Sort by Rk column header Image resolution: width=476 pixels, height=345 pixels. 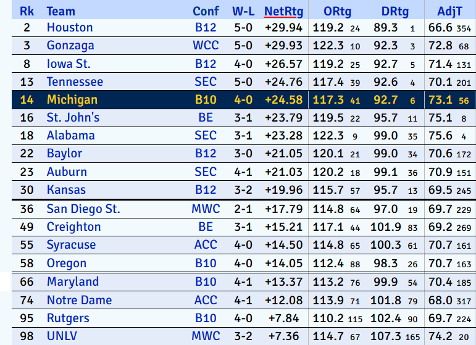click(27, 11)
